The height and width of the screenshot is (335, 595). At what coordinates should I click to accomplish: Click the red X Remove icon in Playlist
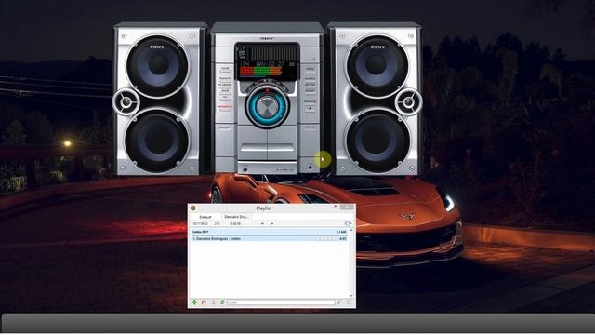204,301
